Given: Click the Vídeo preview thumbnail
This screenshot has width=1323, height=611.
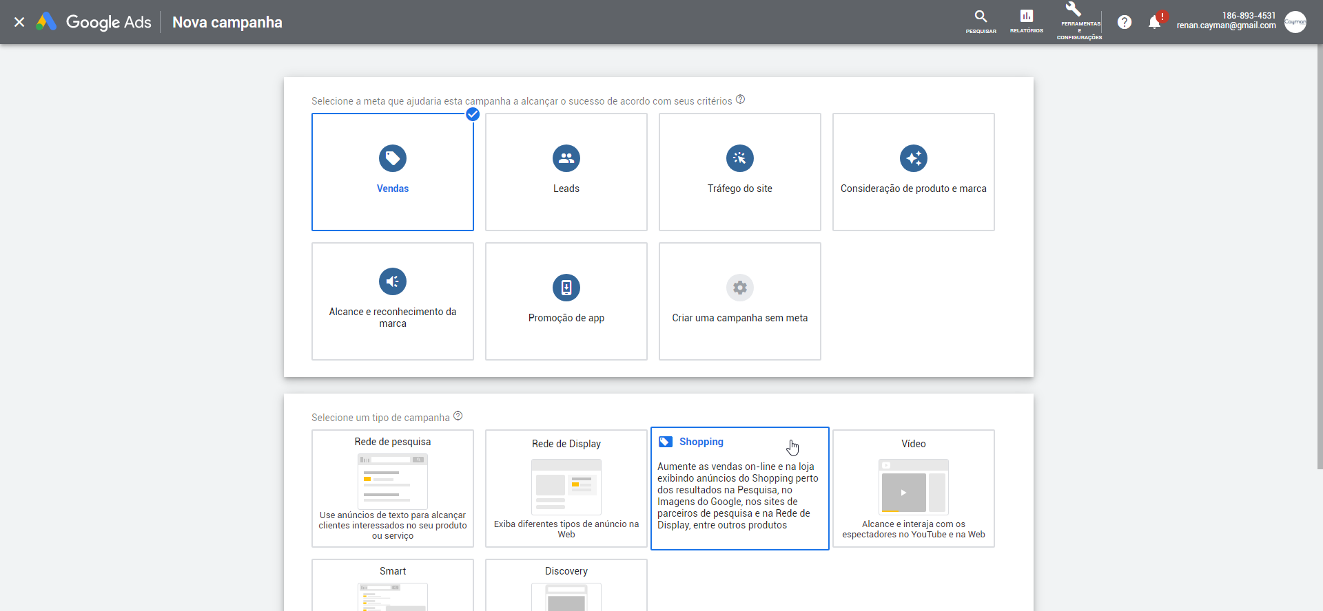Looking at the screenshot, I should point(914,487).
